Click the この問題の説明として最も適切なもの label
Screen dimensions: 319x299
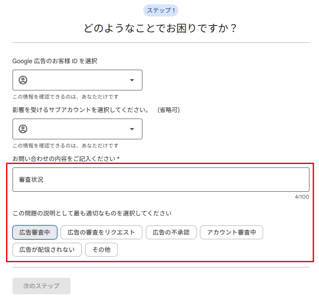click(92, 213)
